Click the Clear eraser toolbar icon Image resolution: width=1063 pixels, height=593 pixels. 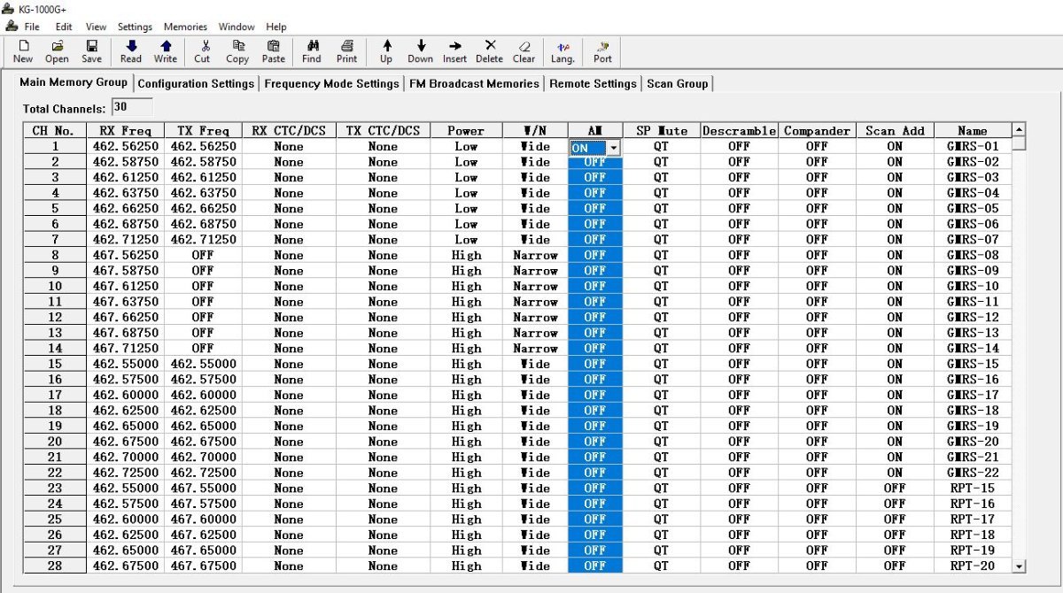click(524, 51)
